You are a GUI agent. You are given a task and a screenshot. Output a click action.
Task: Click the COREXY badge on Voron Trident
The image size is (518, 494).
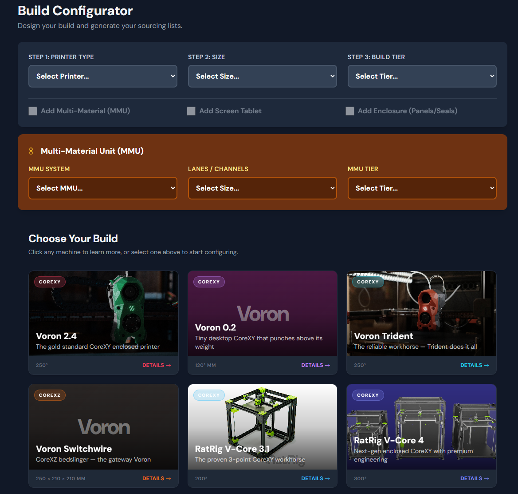coord(368,282)
